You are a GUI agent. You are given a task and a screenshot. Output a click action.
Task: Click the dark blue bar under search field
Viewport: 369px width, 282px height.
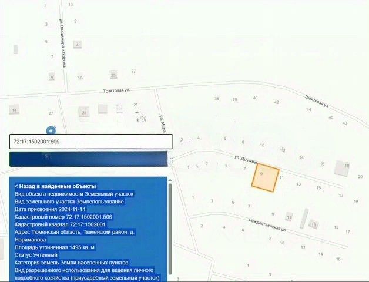click(x=88, y=159)
